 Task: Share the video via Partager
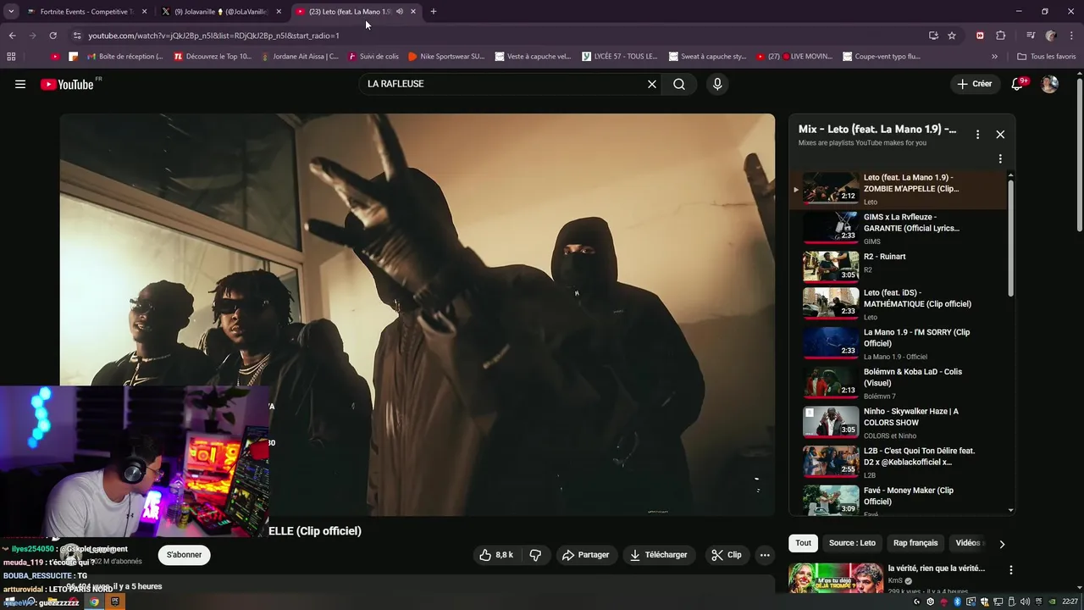(585, 555)
